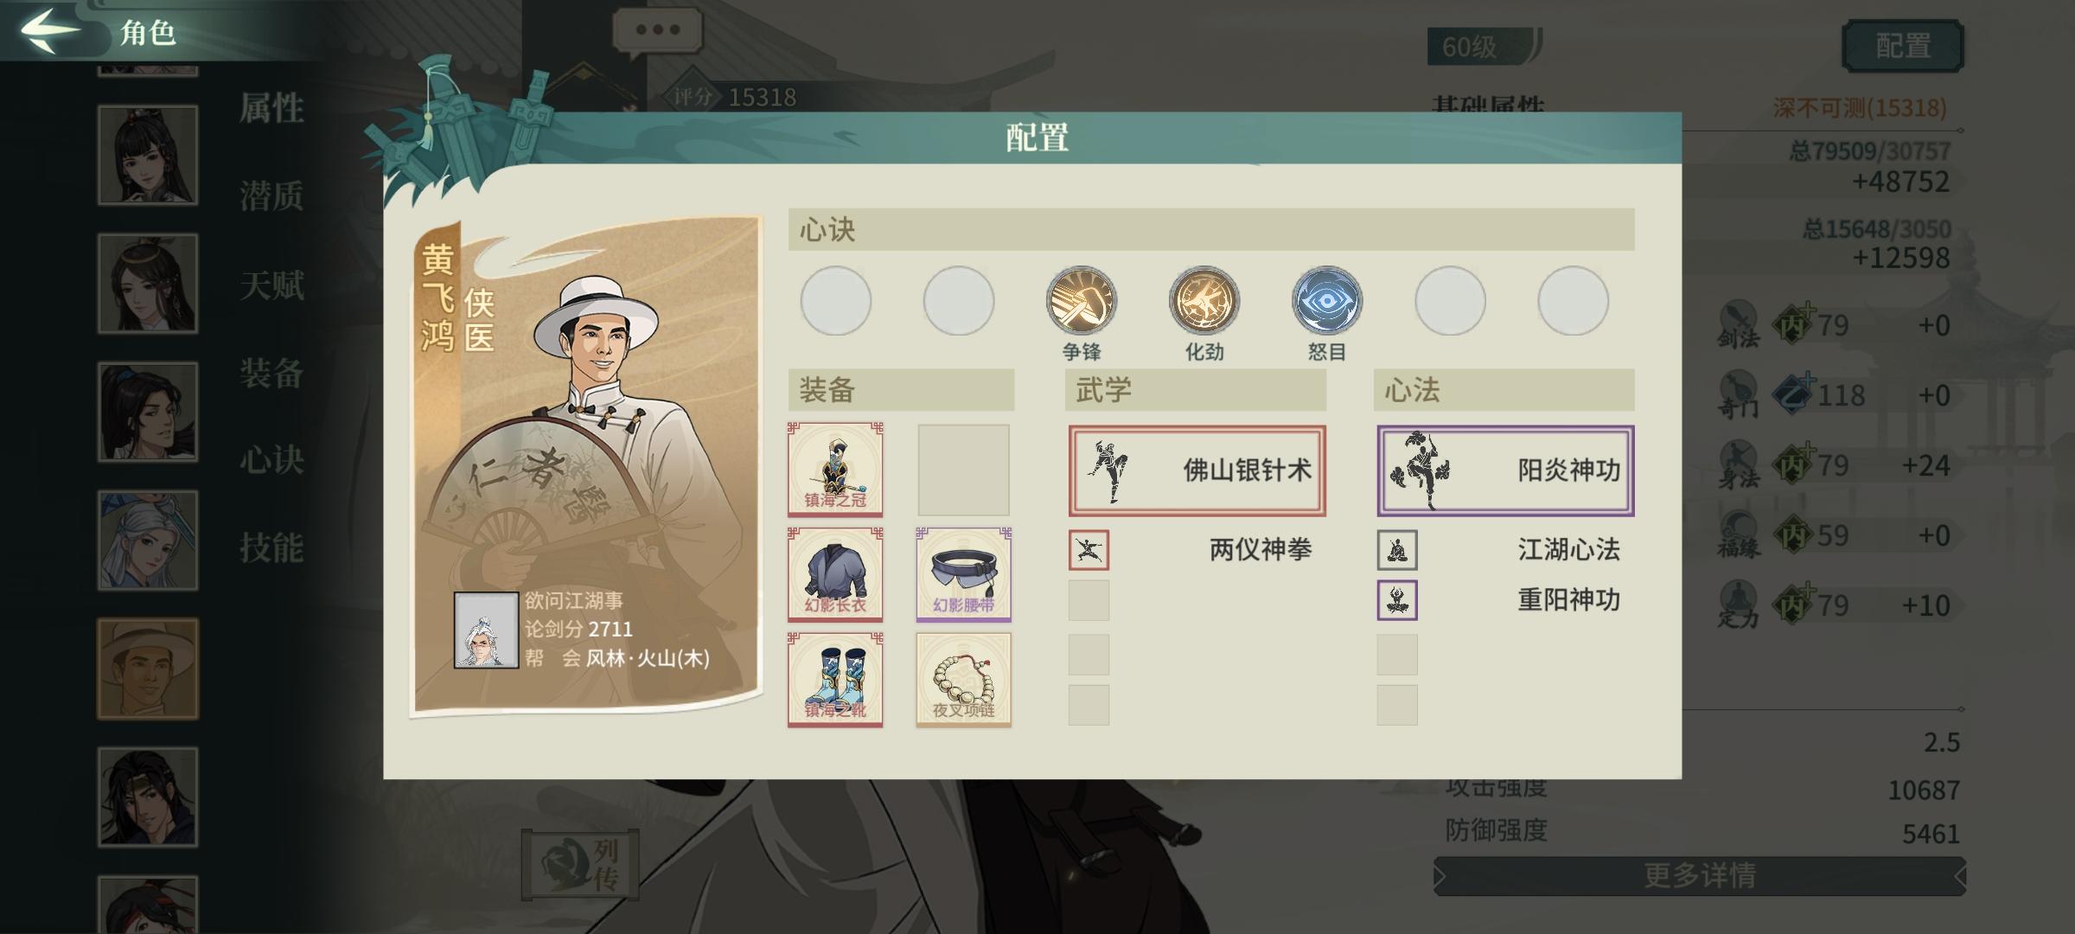Choose the 重阳神功 inner skill row
This screenshot has width=2075, height=934.
click(x=1505, y=600)
